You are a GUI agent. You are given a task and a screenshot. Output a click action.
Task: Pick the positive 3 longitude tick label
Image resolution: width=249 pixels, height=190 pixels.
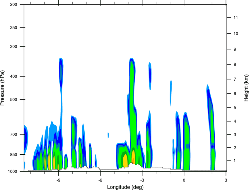(226, 180)
